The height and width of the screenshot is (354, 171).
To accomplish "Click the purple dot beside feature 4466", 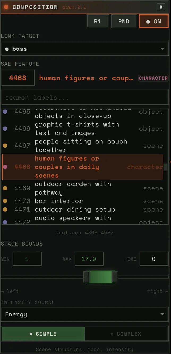I will pyautogui.click(x=5, y=129).
